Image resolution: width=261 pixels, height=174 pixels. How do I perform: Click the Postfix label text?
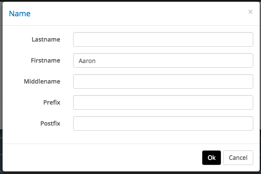50,123
